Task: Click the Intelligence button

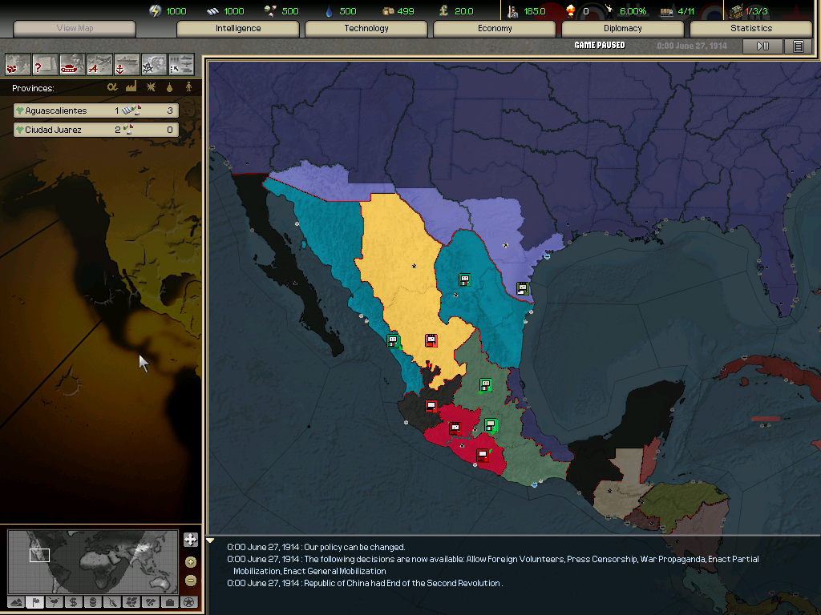Action: pyautogui.click(x=238, y=28)
